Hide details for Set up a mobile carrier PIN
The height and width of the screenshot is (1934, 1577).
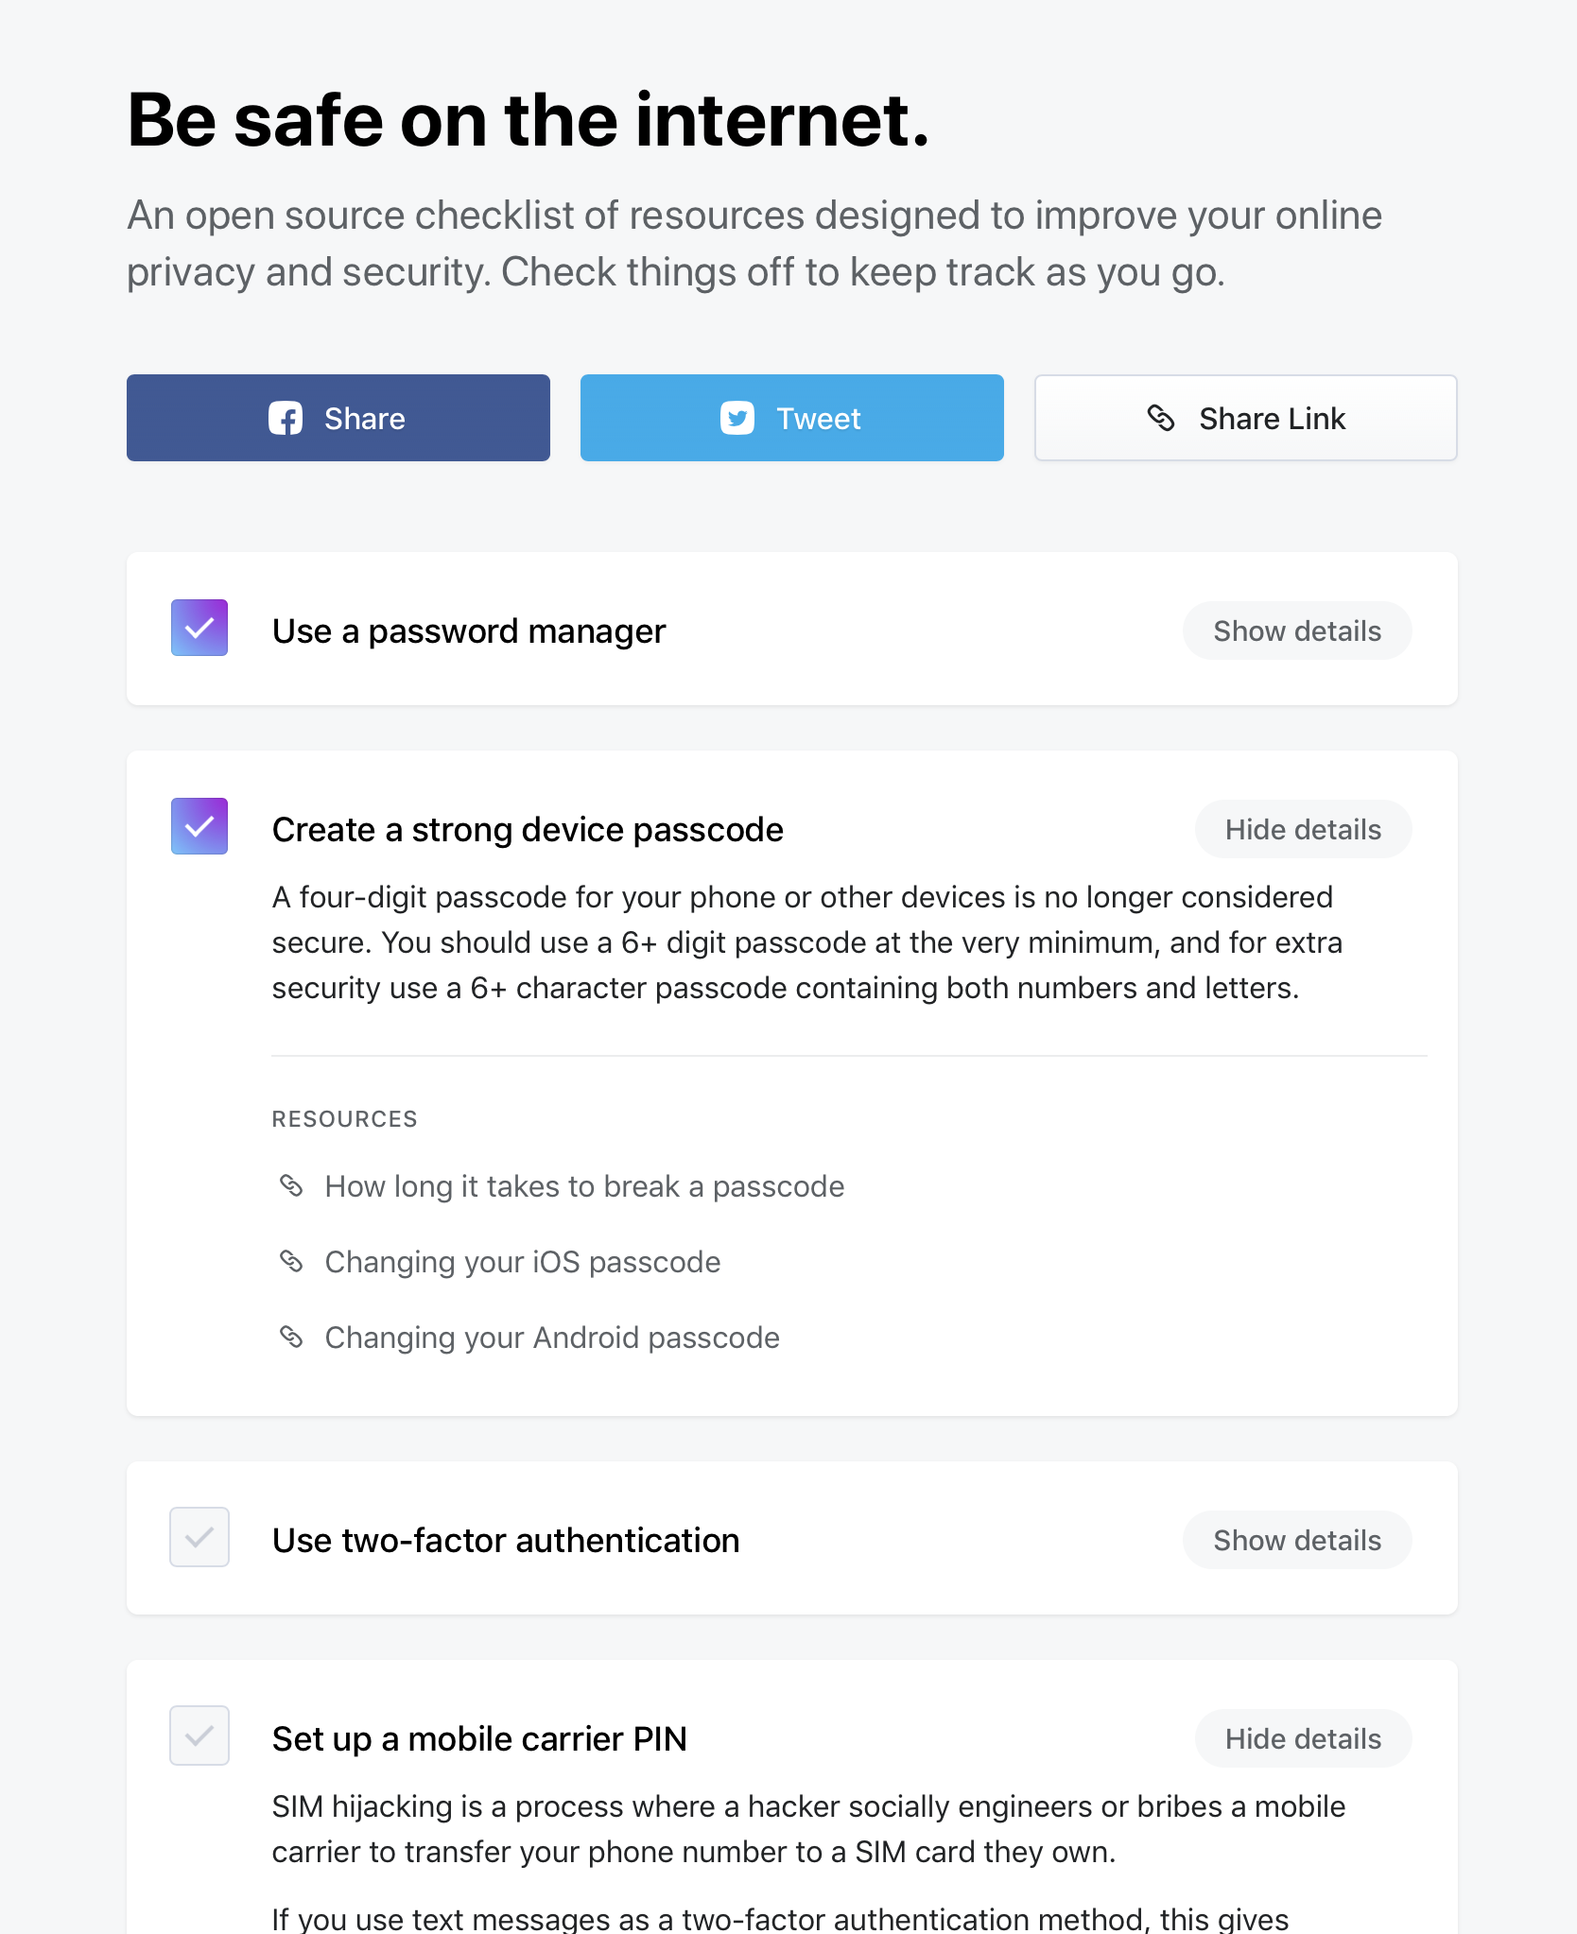point(1303,1738)
